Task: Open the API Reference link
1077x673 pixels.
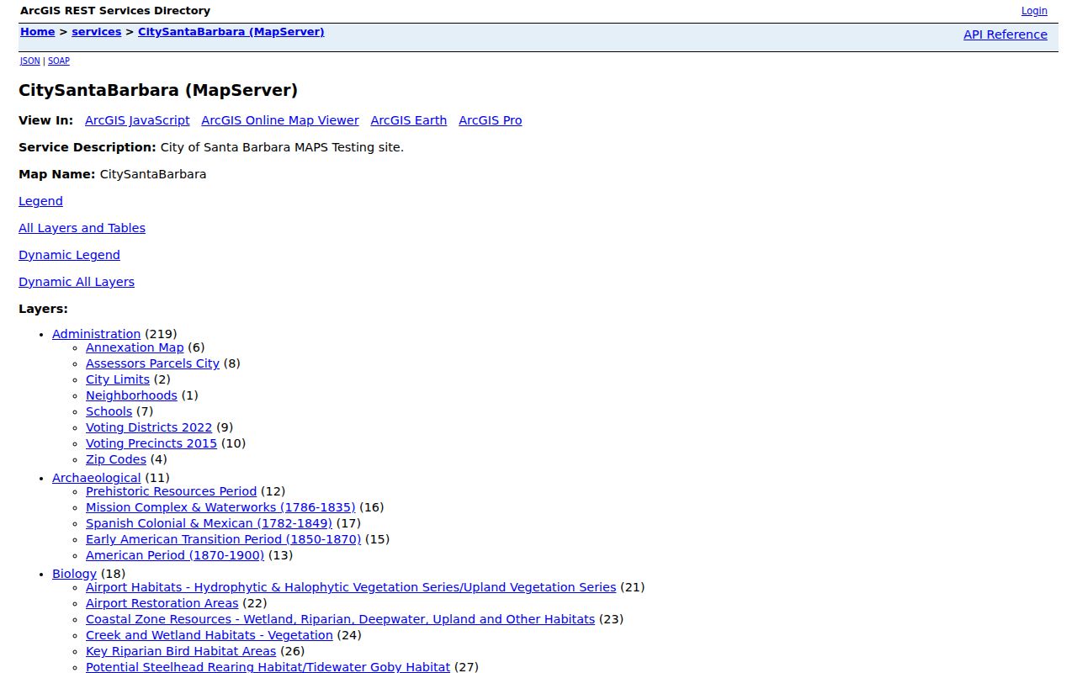Action: pos(1005,34)
